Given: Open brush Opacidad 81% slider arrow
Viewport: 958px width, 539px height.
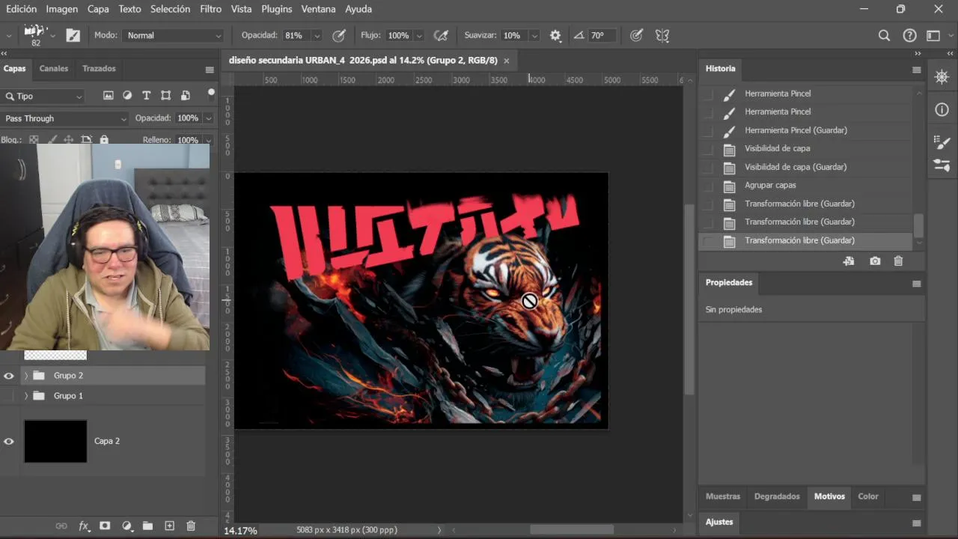Looking at the screenshot, I should [x=317, y=35].
